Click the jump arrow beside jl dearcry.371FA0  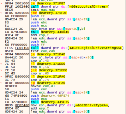coord(1,77)
